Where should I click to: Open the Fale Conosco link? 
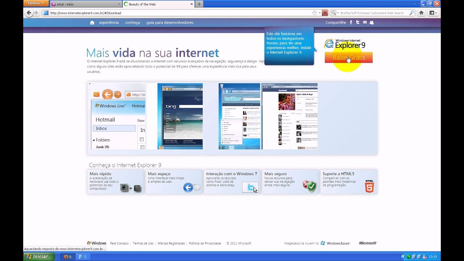tap(119, 243)
